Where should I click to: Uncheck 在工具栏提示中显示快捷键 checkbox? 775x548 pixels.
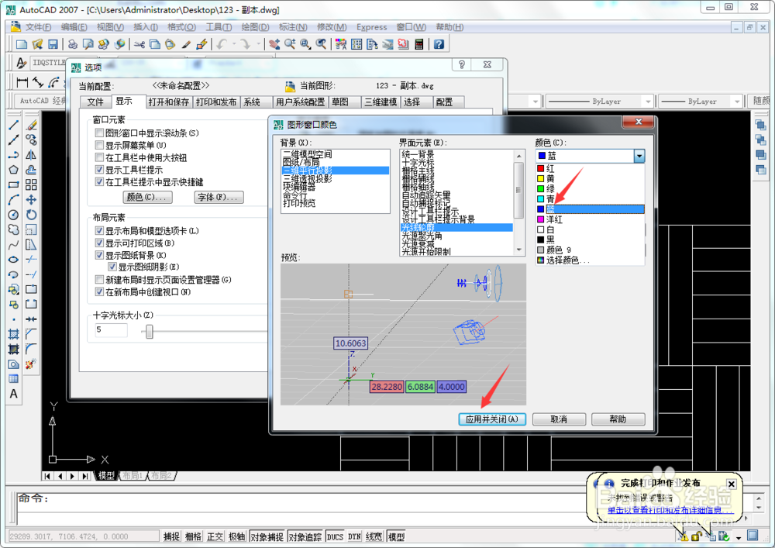click(99, 182)
